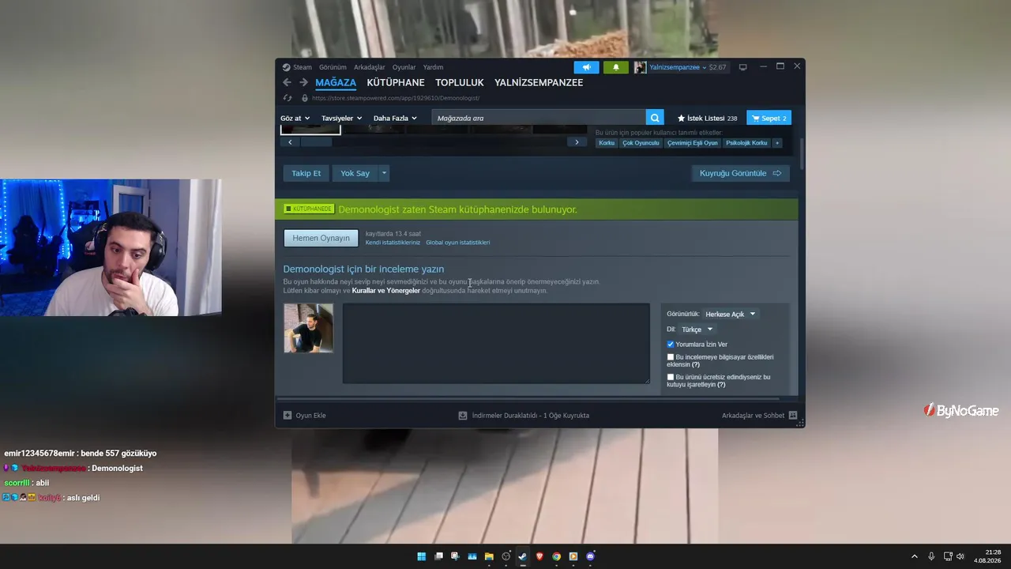Open the YALNİZSEMPANZEE profile tab
1011x569 pixels.
539,82
